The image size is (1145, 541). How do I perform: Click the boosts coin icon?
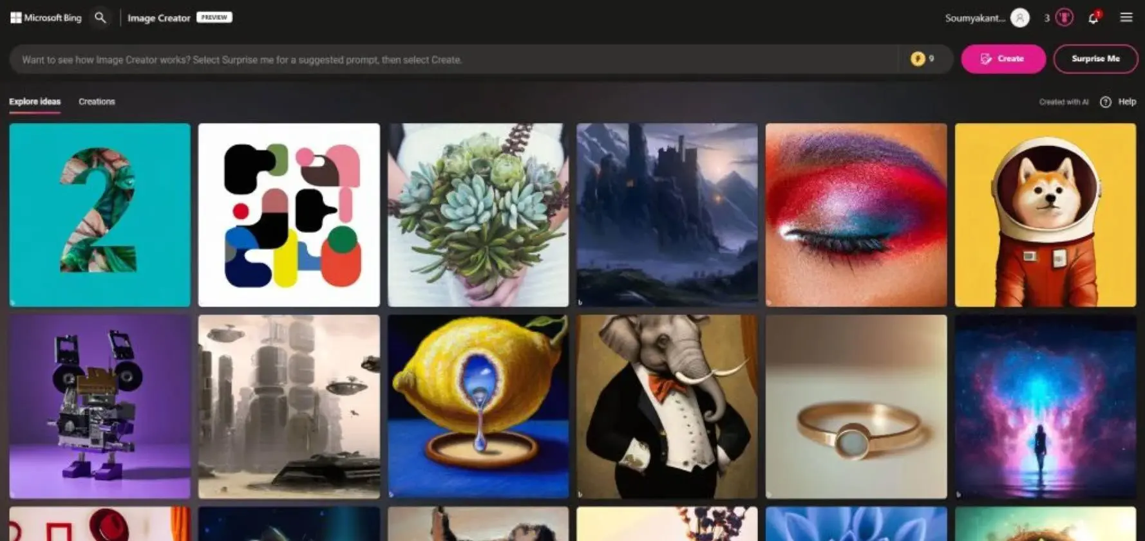(917, 59)
